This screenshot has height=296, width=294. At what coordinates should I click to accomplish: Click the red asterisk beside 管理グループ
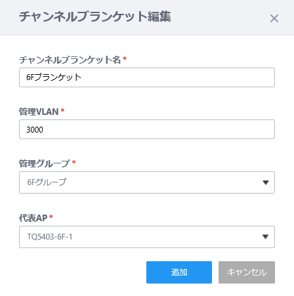click(74, 162)
